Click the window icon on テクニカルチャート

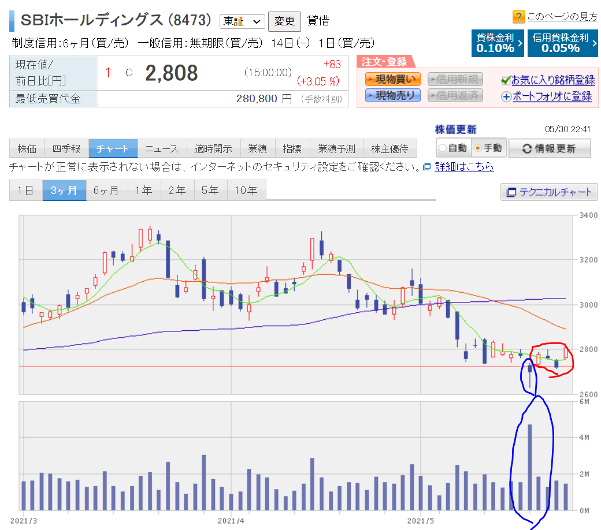point(511,192)
